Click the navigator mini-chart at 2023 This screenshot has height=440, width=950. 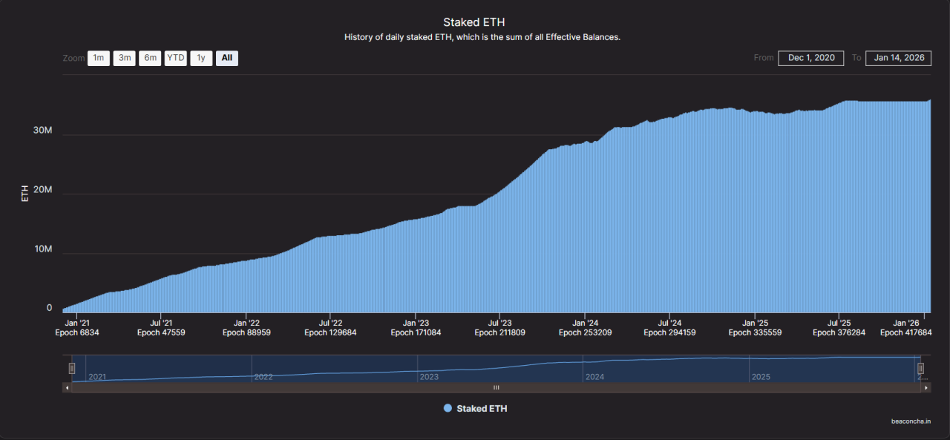(429, 369)
